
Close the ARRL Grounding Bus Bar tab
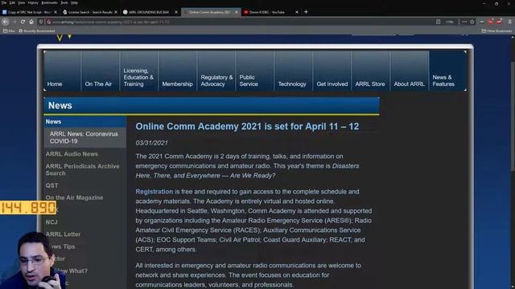pos(176,12)
